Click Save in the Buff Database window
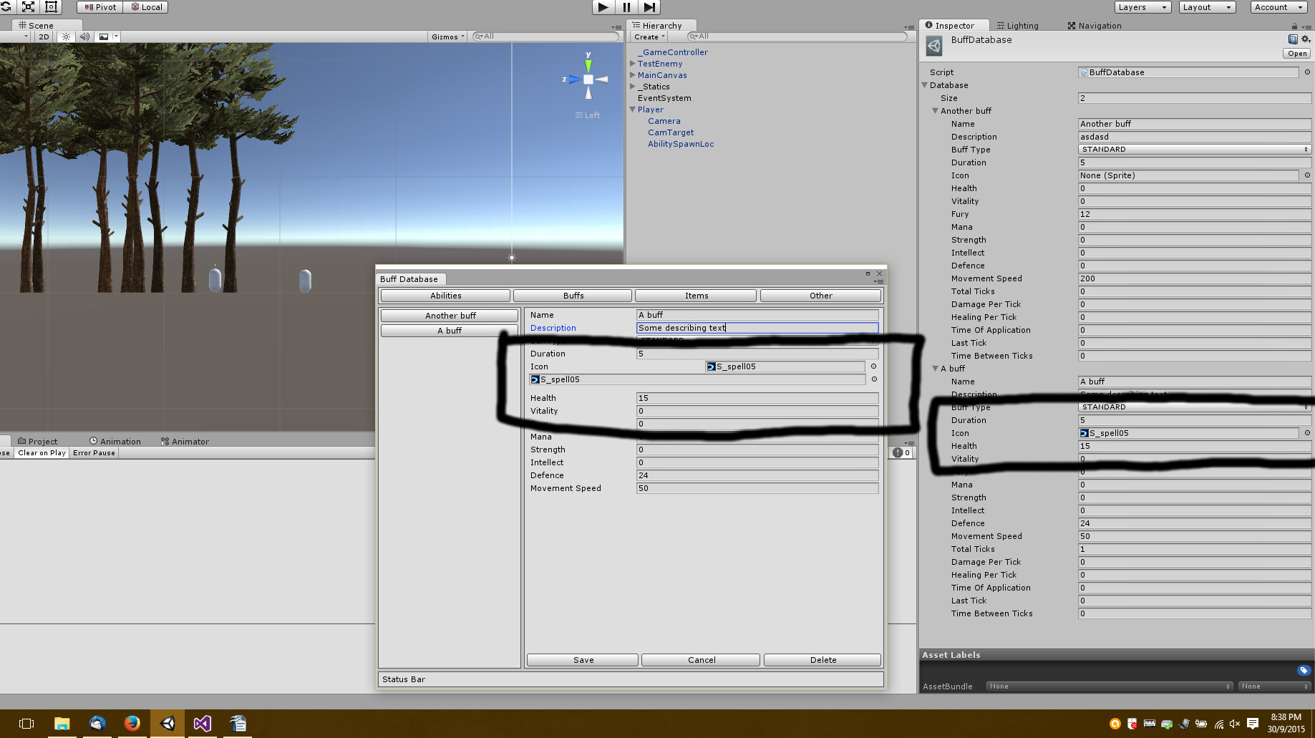The height and width of the screenshot is (738, 1315). pyautogui.click(x=582, y=659)
